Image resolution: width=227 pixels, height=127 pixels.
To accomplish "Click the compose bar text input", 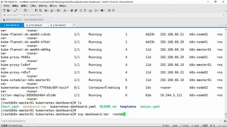I will point(110,121).
